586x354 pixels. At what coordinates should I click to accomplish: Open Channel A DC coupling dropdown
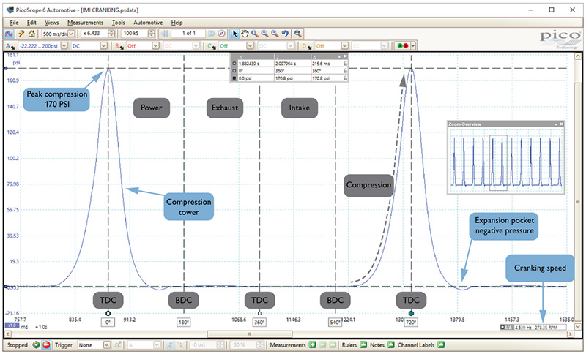point(103,46)
